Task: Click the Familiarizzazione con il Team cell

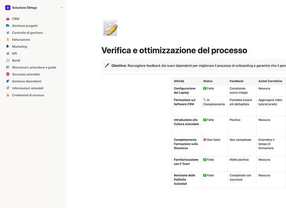Action: point(186,164)
